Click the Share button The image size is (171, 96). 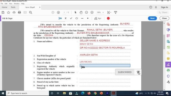(x=163, y=13)
